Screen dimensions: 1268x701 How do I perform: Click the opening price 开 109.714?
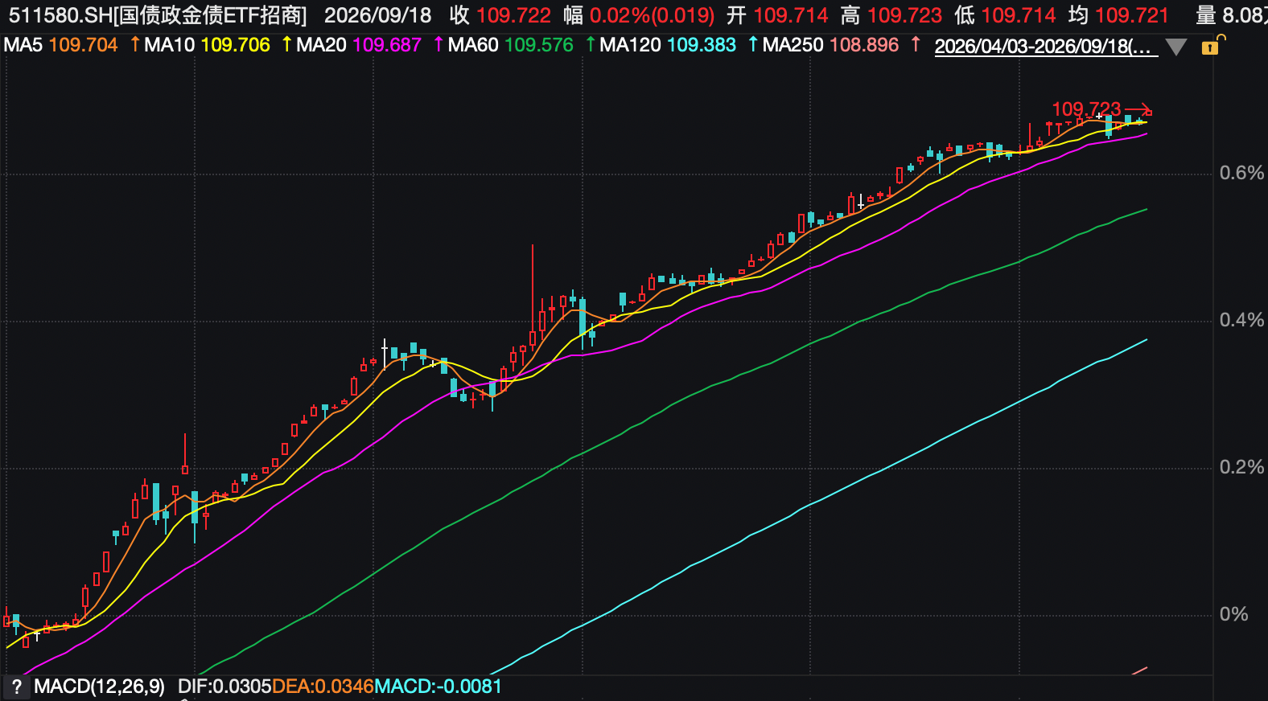[x=777, y=15]
